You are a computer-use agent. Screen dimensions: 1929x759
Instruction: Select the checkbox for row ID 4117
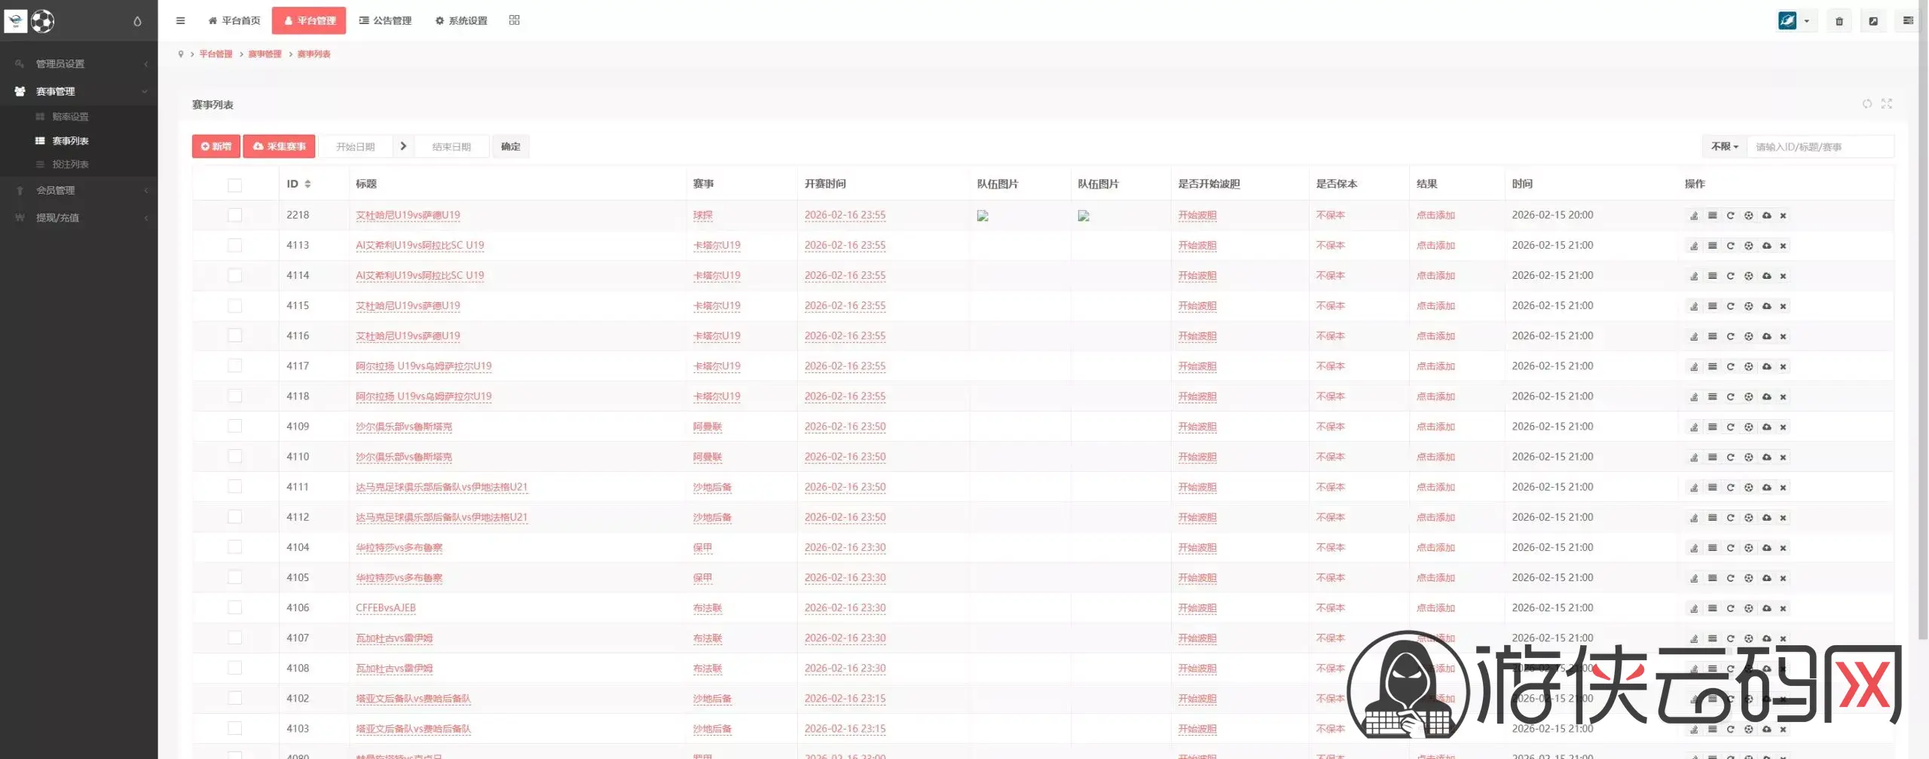click(x=235, y=366)
